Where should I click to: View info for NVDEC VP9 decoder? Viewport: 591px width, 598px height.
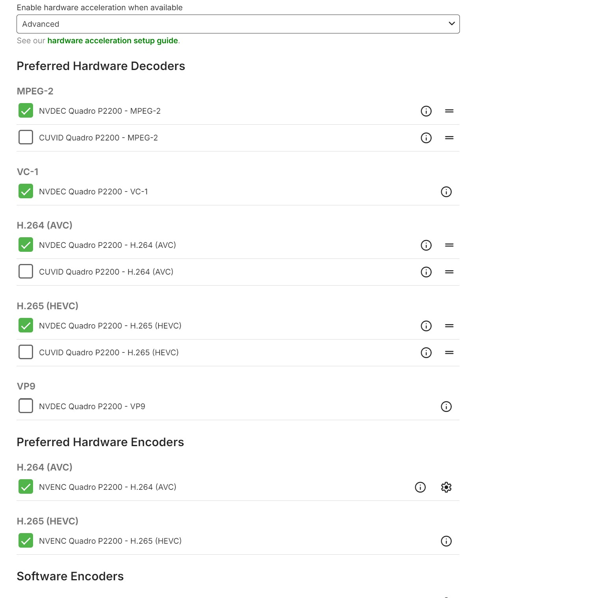[446, 406]
